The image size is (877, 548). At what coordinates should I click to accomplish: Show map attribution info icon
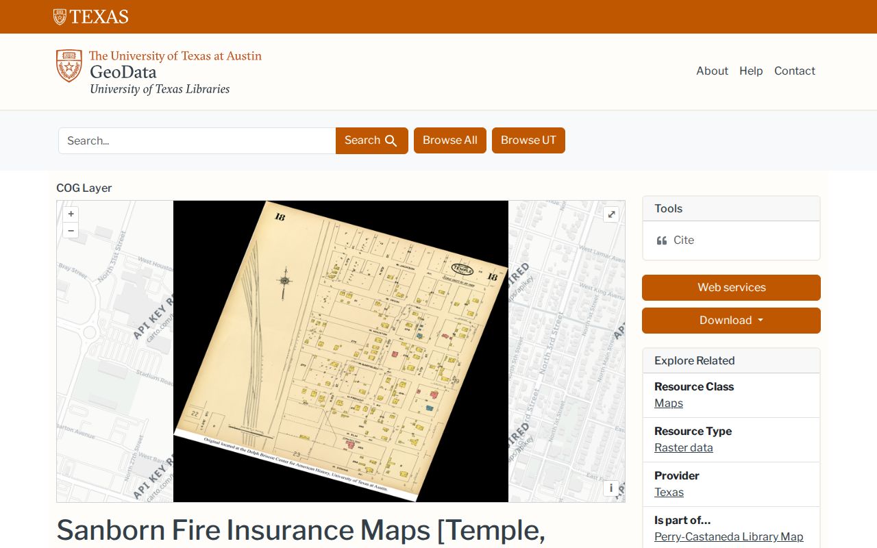(x=611, y=488)
